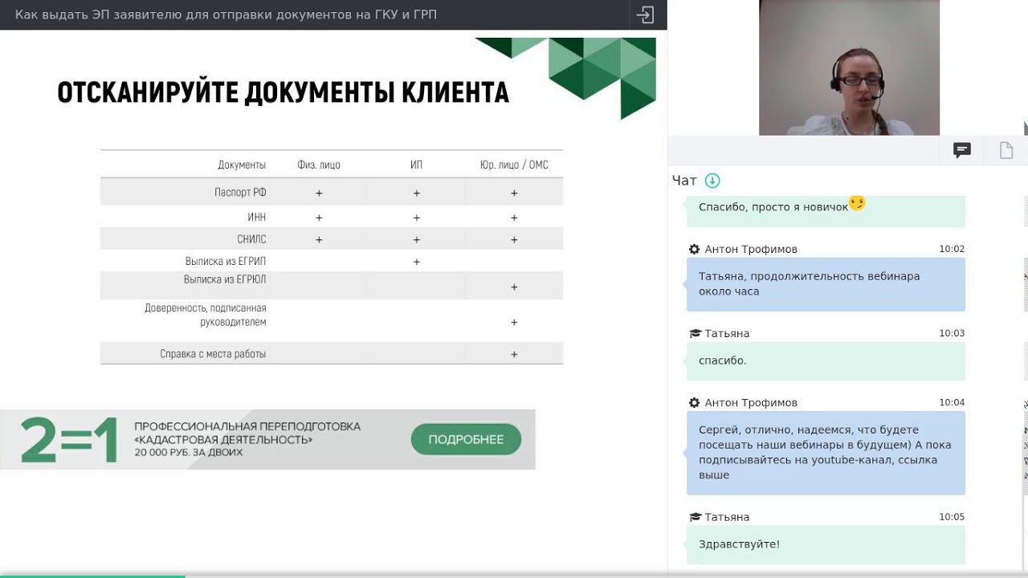Click graduation cap icon beside Татьяна 10:05
The image size is (1028, 578).
click(696, 517)
